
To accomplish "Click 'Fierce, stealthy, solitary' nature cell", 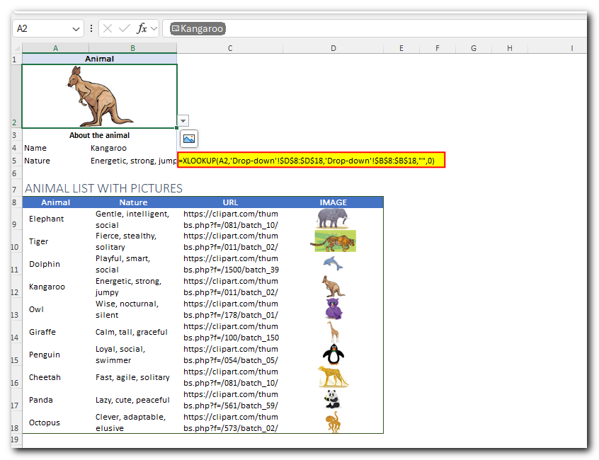I will [133, 241].
